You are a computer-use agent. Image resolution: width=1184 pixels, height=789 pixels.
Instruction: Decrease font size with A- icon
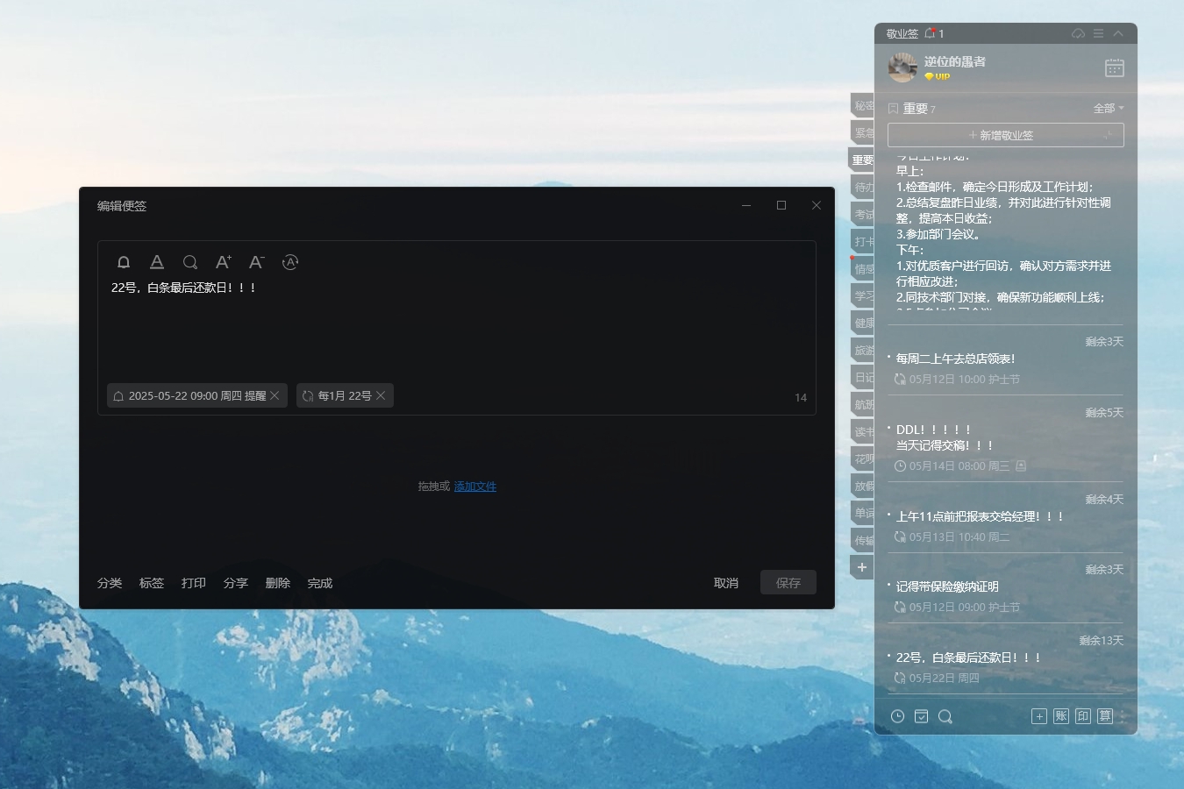[257, 262]
